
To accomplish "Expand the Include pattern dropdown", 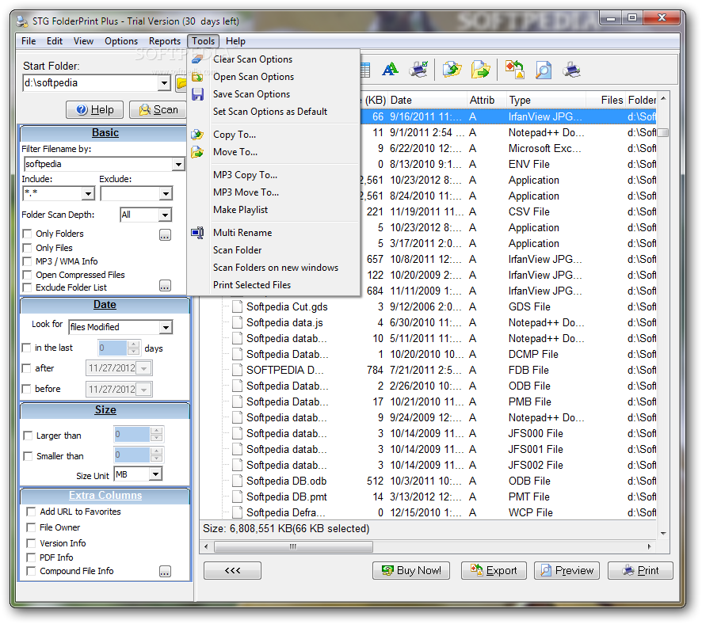I will (88, 193).
